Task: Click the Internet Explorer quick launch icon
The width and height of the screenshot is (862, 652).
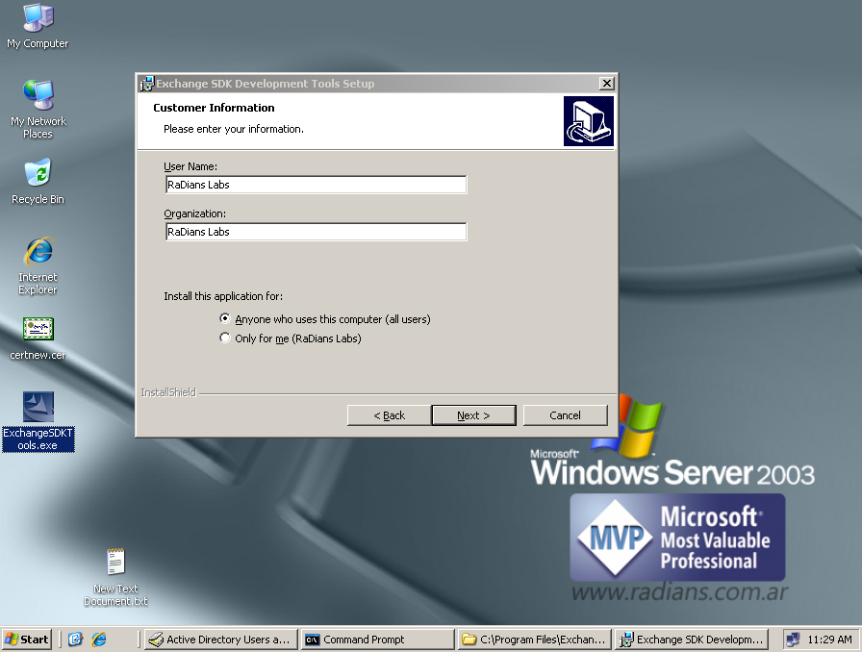Action: [98, 639]
